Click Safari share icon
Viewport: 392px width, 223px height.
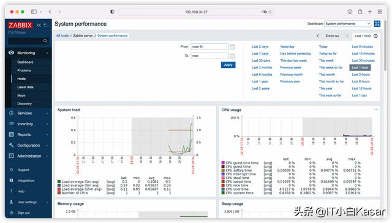[x=360, y=12]
